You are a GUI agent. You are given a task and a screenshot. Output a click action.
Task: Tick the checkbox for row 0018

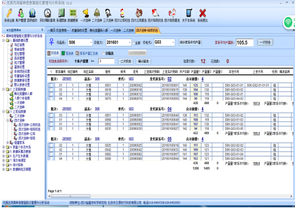51,89
